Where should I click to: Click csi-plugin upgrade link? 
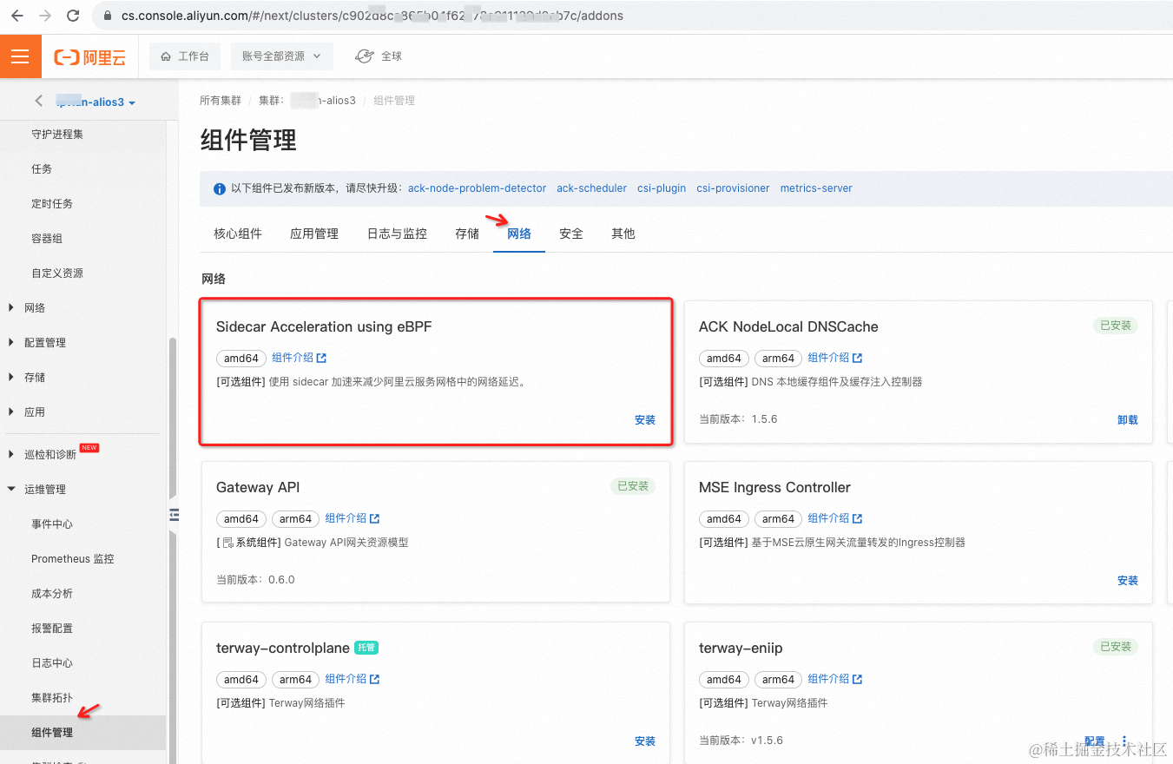pos(662,188)
